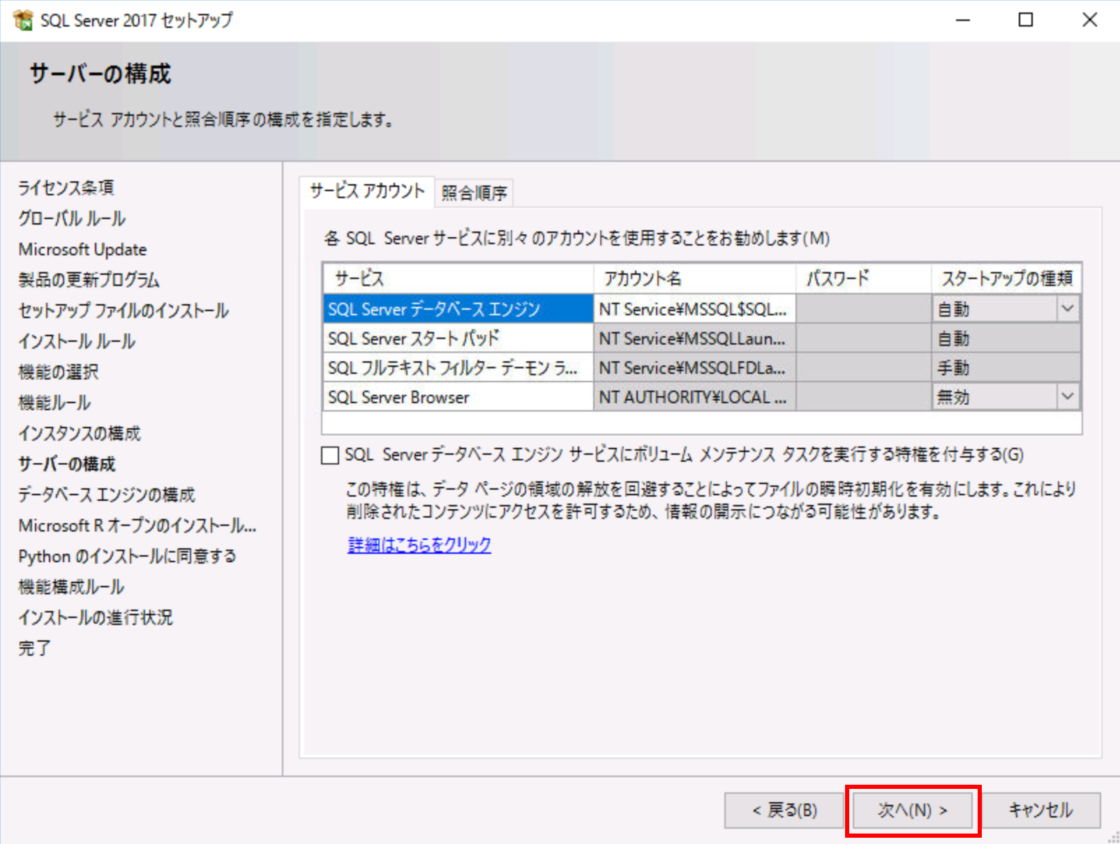The image size is (1120, 844).
Task: Click インスタンスの構成 in the steps list
Action: [80, 433]
